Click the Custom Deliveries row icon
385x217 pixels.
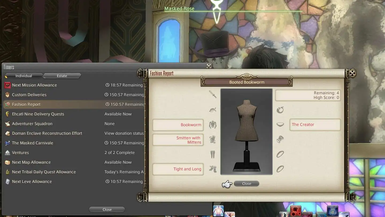(x=7, y=95)
